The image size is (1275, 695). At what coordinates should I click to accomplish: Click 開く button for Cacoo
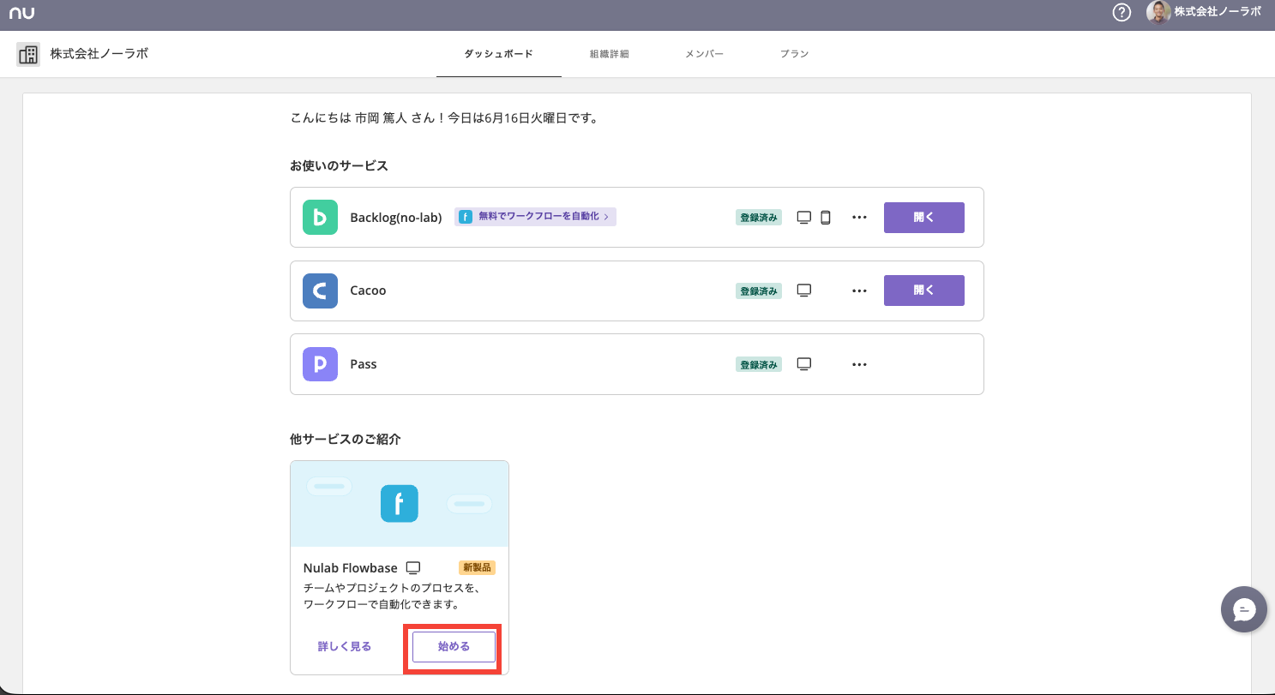[x=924, y=291]
